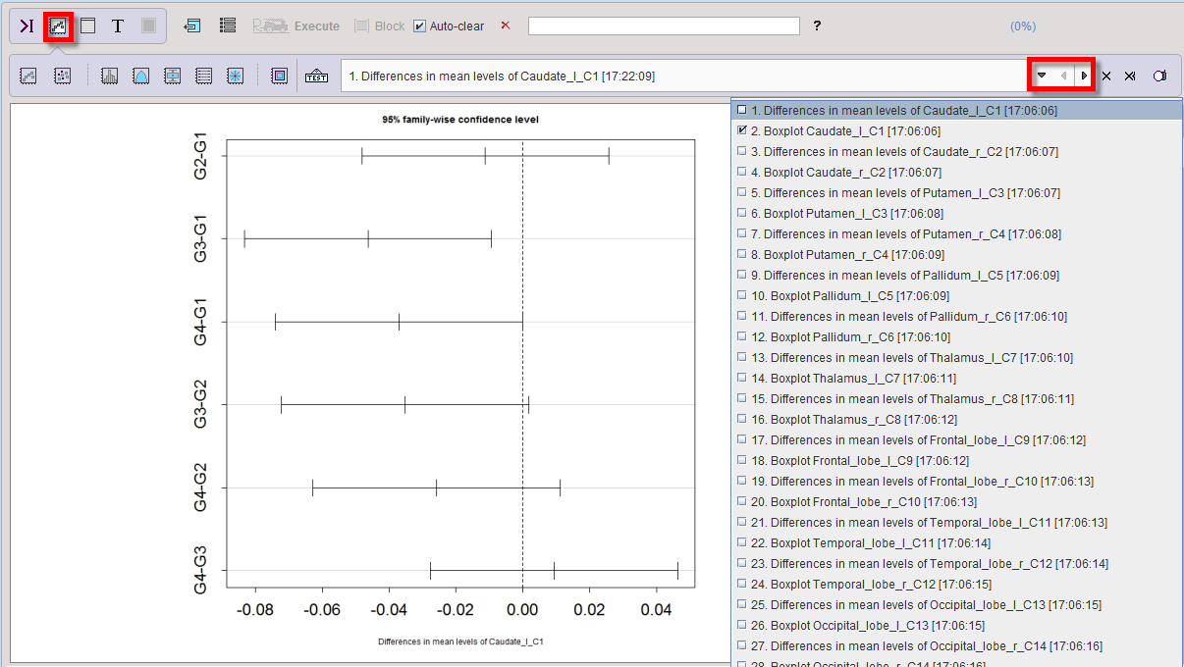
Task: Click the TEST icon button
Action: point(316,76)
